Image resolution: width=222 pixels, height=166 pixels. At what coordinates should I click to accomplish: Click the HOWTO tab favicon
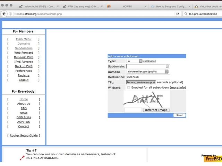[109, 7]
